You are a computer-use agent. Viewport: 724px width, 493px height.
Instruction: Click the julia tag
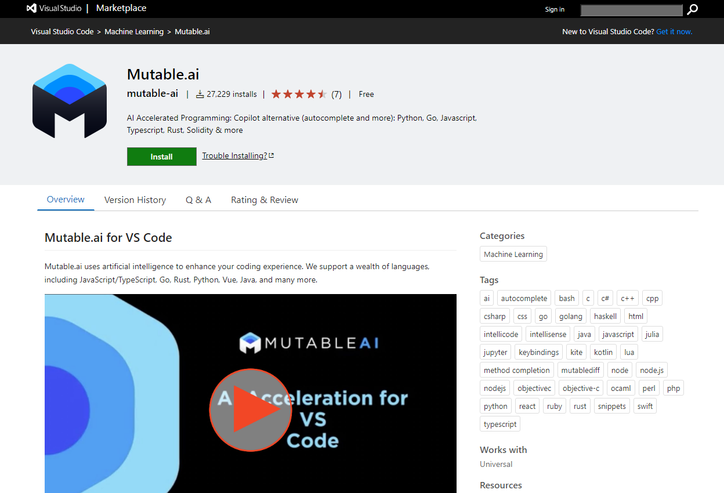tap(652, 334)
